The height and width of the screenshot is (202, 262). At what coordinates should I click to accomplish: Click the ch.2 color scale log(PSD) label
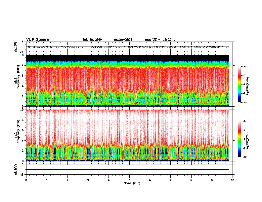tap(248, 140)
